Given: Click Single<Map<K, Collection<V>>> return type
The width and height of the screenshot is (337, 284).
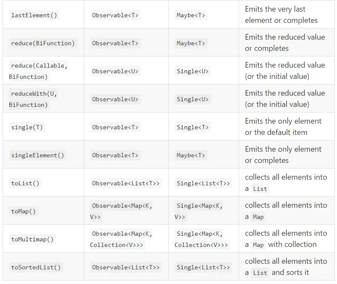Looking at the screenshot, I should tap(201, 239).
